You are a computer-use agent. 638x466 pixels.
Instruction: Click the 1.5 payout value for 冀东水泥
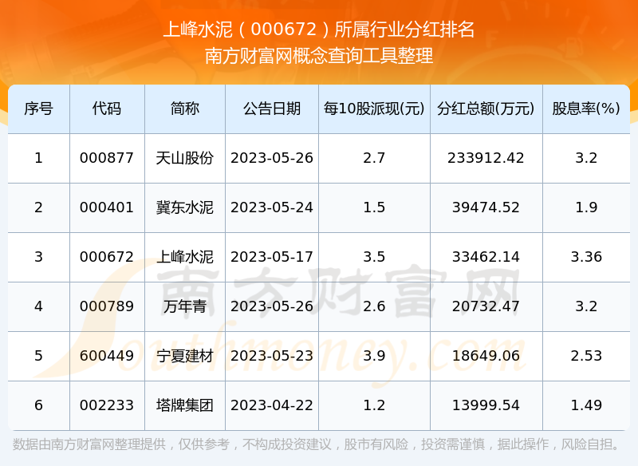[374, 207]
